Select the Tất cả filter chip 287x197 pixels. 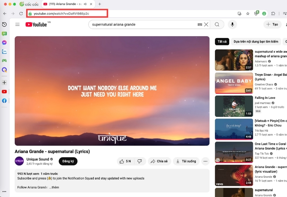click(x=222, y=42)
